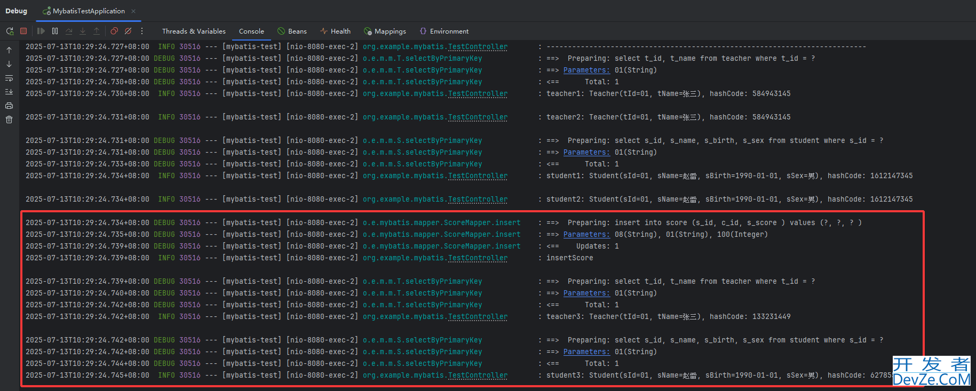Image resolution: width=976 pixels, height=391 pixels.
Task: Open the TestController link on the student1 line
Action: click(x=478, y=176)
